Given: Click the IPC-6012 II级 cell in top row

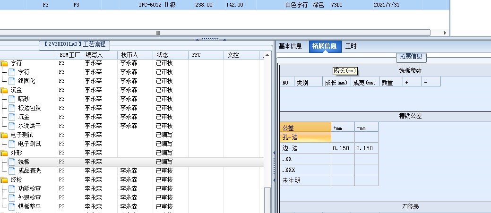Looking at the screenshot, I should click(157, 5).
